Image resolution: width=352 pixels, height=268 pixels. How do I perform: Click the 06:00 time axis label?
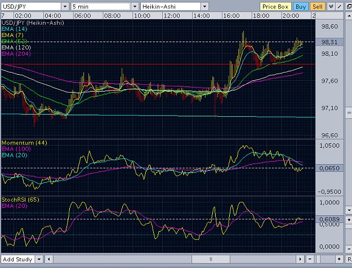(83, 16)
